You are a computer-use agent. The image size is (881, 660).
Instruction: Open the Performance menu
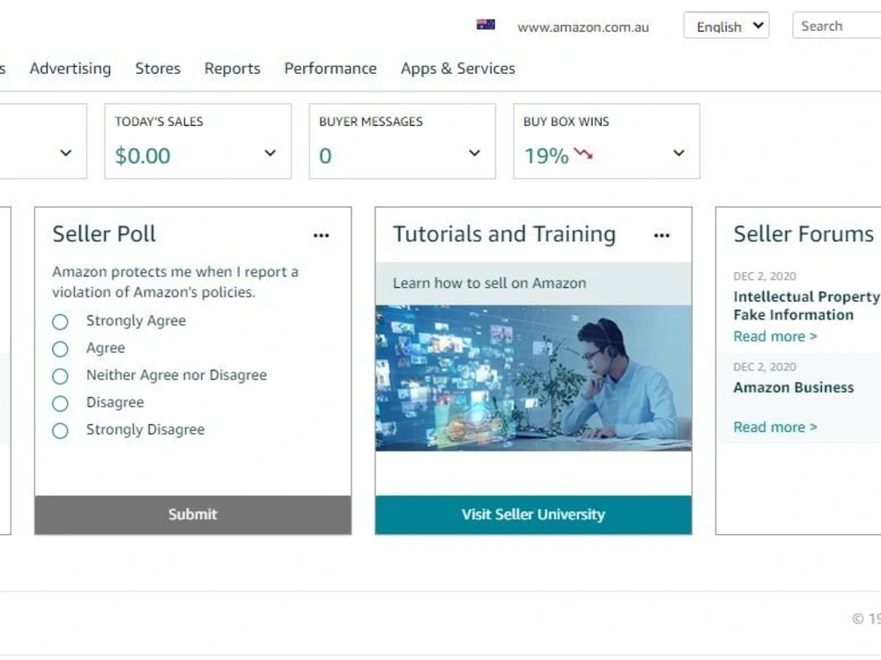coord(330,69)
